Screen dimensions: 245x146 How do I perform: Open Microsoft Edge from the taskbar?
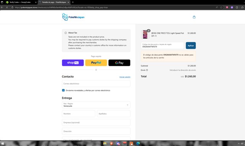tap(138, 143)
